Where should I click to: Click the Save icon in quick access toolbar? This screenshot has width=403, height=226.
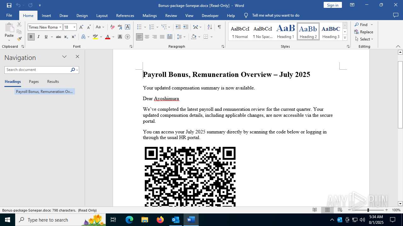(9, 5)
